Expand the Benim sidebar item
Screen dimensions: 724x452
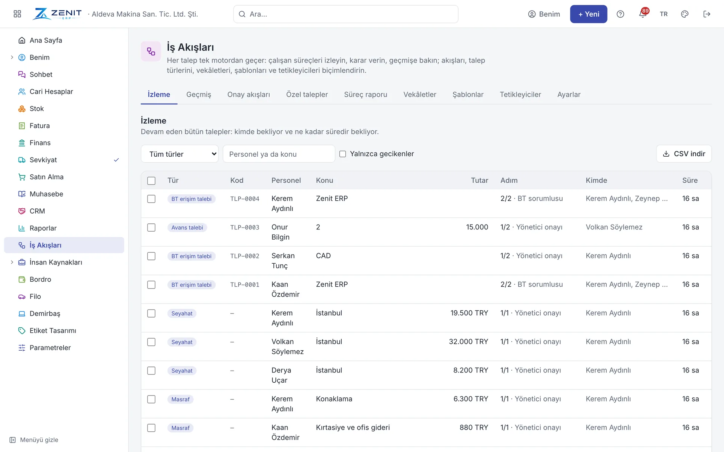click(12, 57)
